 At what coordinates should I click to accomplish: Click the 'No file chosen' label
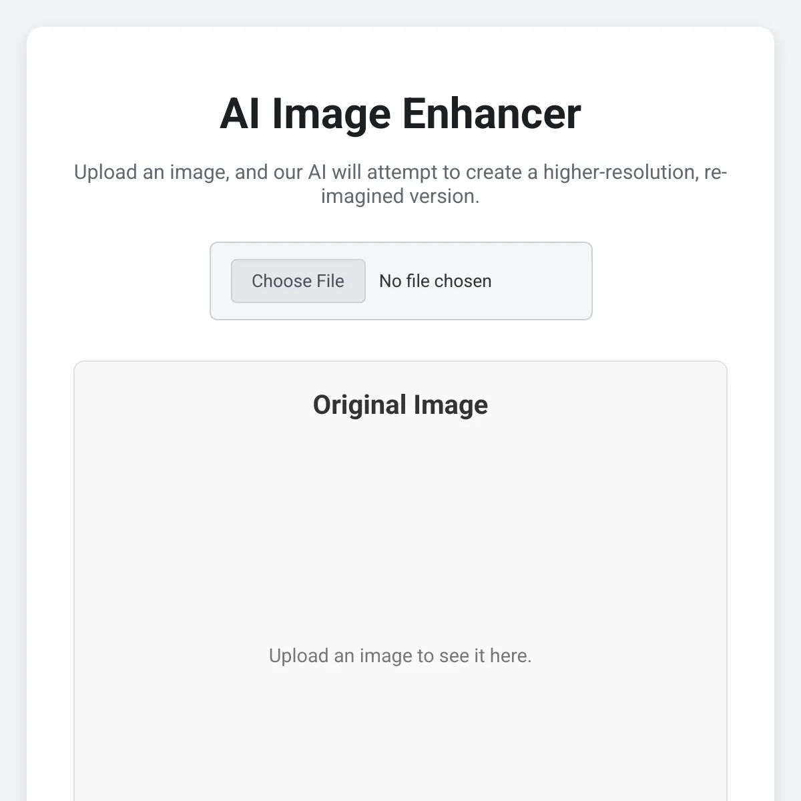coord(435,281)
